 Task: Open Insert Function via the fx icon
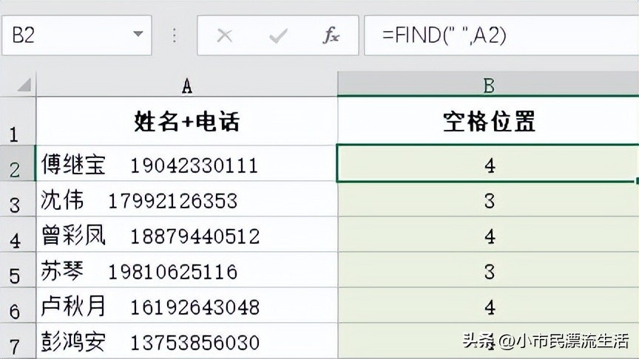coord(331,35)
